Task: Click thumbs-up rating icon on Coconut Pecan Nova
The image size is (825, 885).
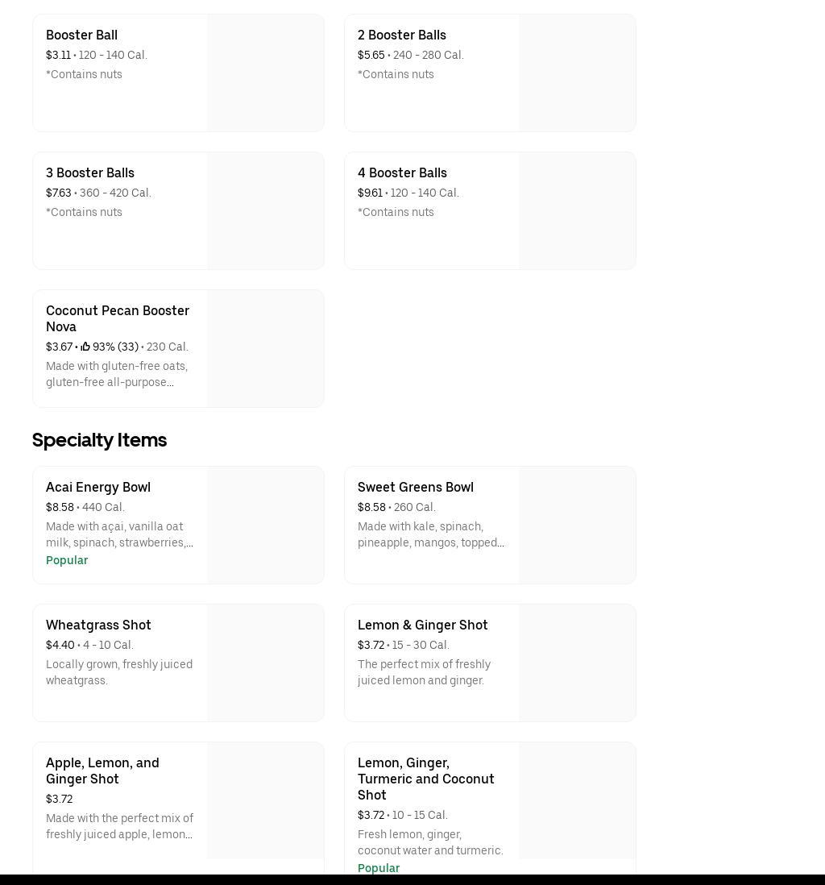Action: point(85,347)
